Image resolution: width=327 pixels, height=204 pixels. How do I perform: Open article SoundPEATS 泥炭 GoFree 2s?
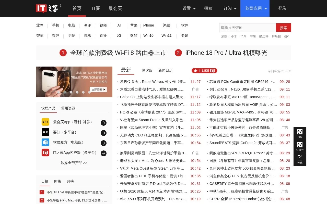click(243, 143)
